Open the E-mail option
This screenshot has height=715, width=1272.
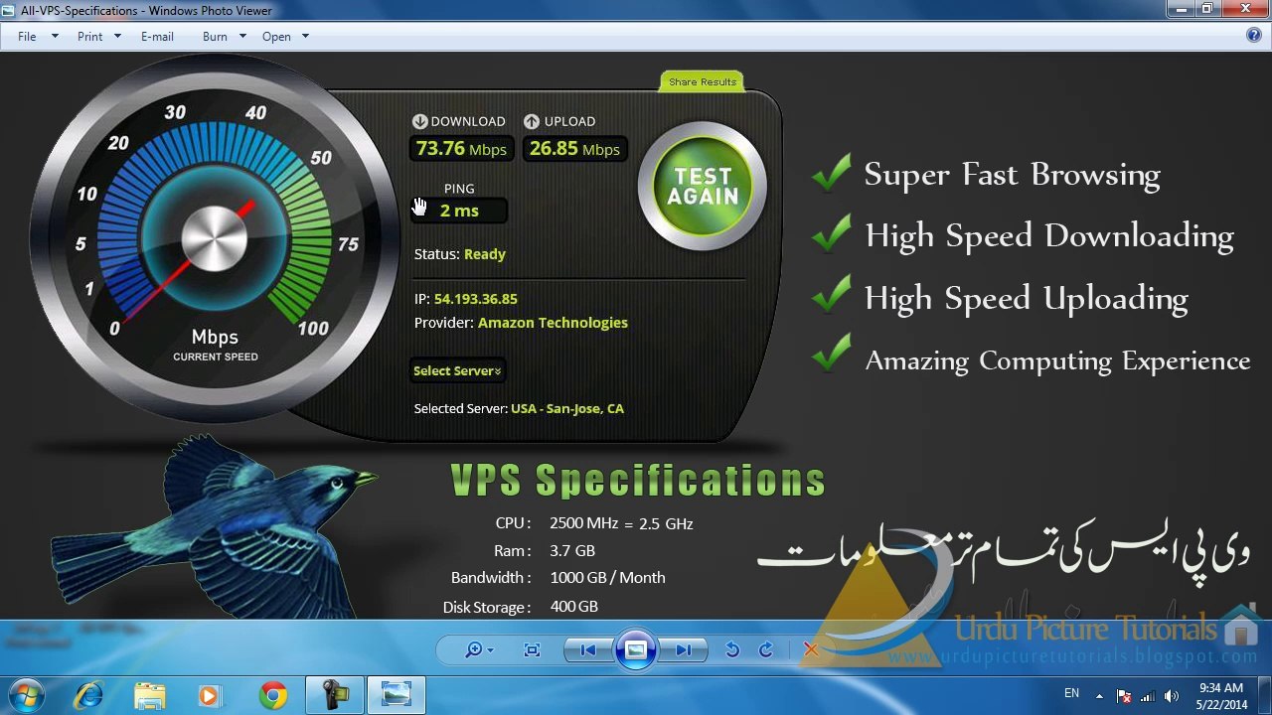coord(157,36)
